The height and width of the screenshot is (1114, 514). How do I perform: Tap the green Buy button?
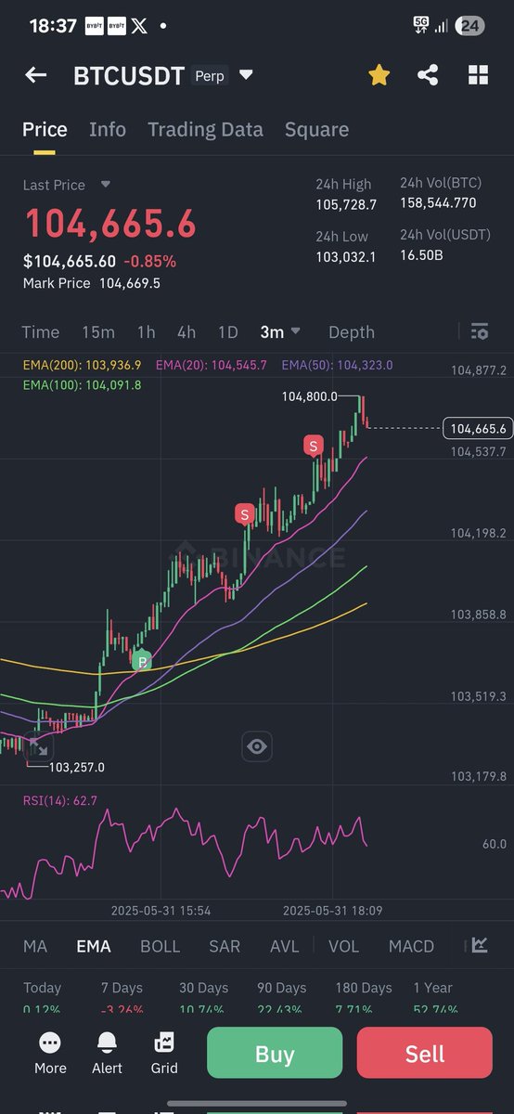(275, 1054)
